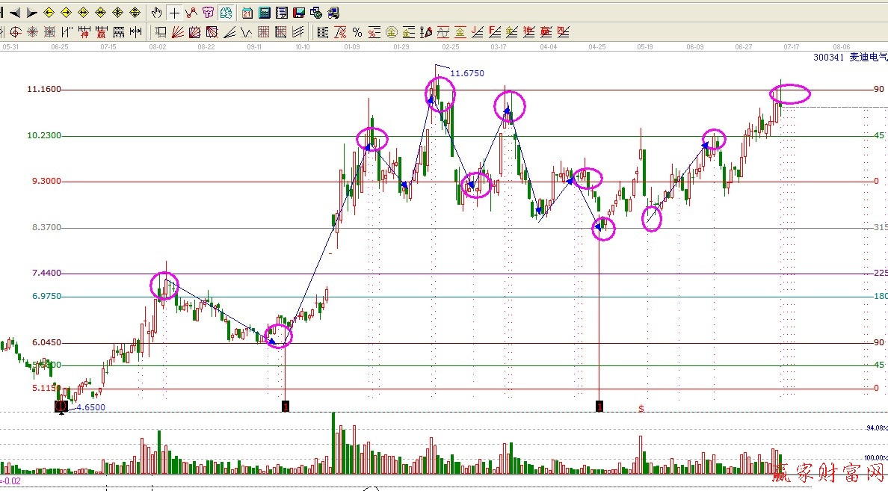Image resolution: width=888 pixels, height=491 pixels.
Task: Click the notebook icon in the toolbar
Action: pos(281,13)
